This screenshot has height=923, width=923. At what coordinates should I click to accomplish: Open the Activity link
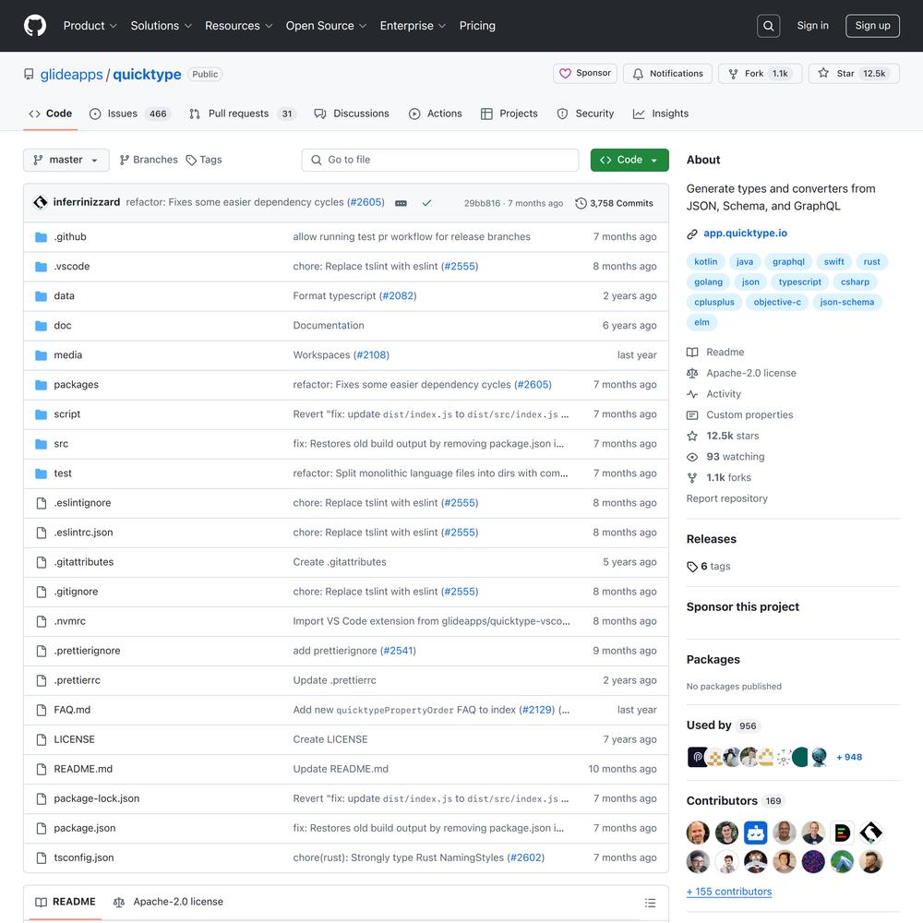pyautogui.click(x=714, y=394)
